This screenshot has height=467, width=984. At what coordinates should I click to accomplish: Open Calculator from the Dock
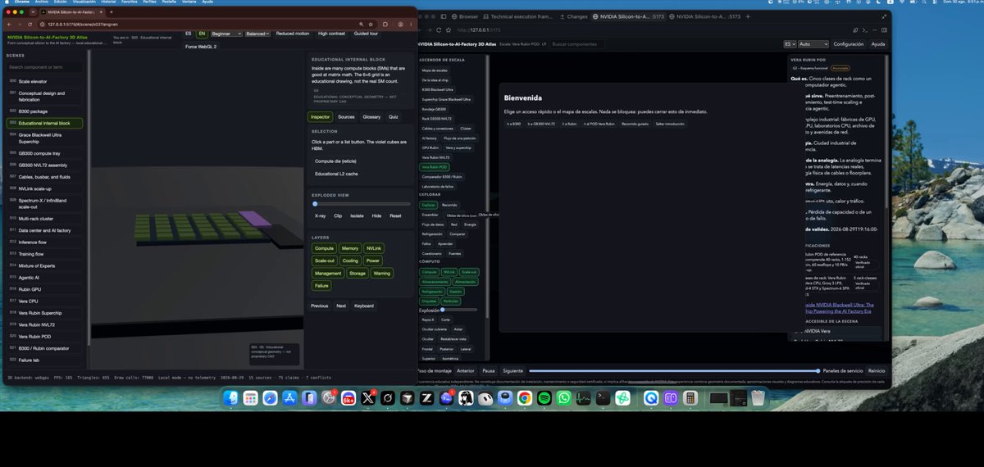pos(689,398)
